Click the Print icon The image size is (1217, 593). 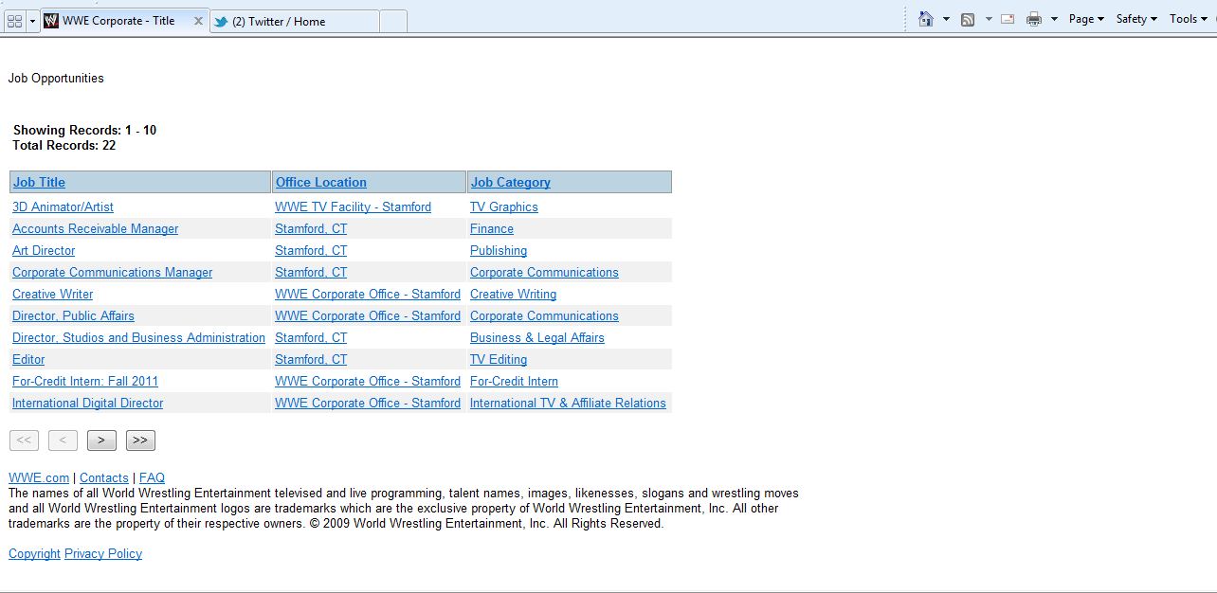pos(1034,19)
